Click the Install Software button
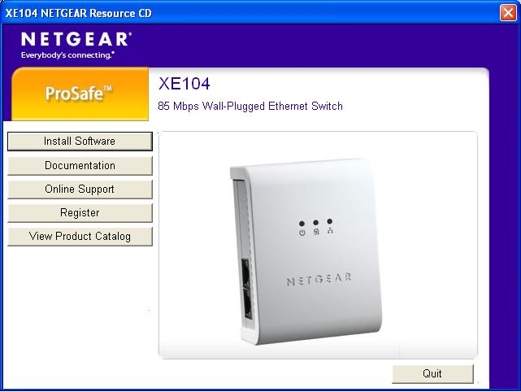 coord(80,142)
